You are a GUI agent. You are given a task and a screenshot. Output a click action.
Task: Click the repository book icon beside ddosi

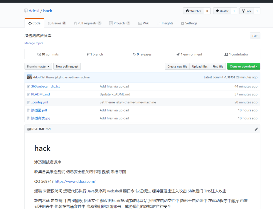26,11
